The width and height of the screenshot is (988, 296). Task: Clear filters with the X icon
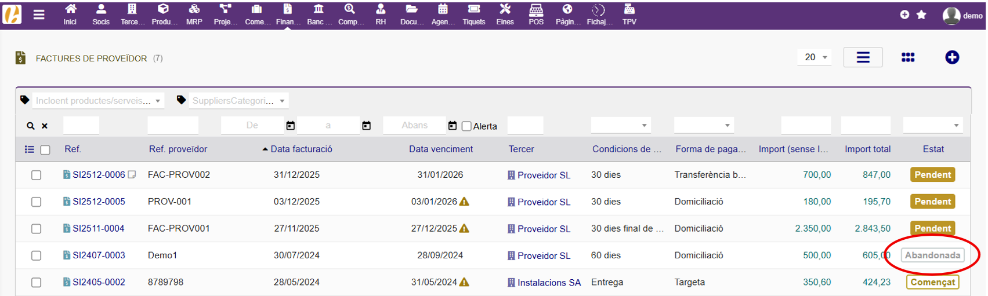pos(45,126)
